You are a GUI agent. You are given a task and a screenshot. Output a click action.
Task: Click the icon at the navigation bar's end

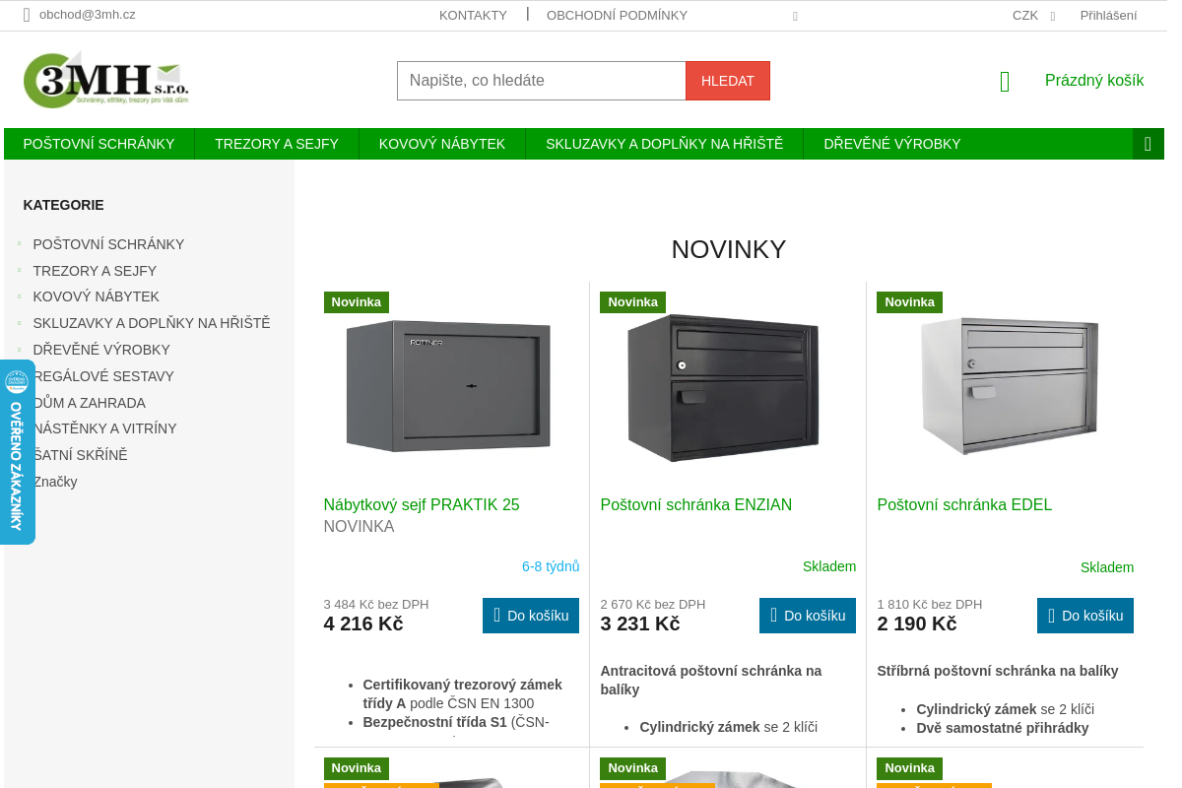pos(1148,144)
